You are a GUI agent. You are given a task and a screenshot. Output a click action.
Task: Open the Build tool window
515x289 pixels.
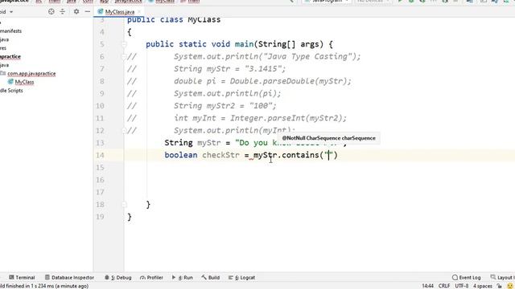coord(211,278)
